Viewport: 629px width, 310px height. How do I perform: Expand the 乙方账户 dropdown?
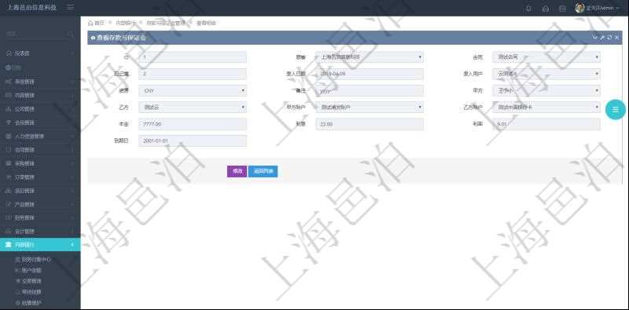(546, 108)
